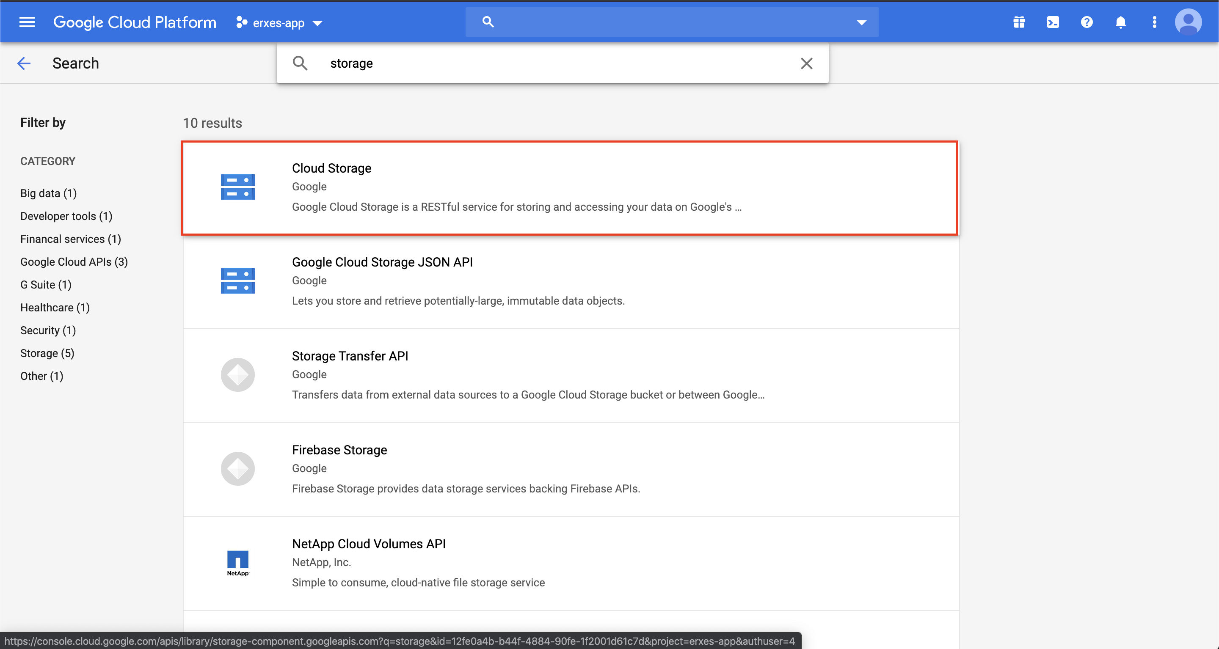Click the gift free trial icon
This screenshot has width=1219, height=649.
click(x=1019, y=22)
